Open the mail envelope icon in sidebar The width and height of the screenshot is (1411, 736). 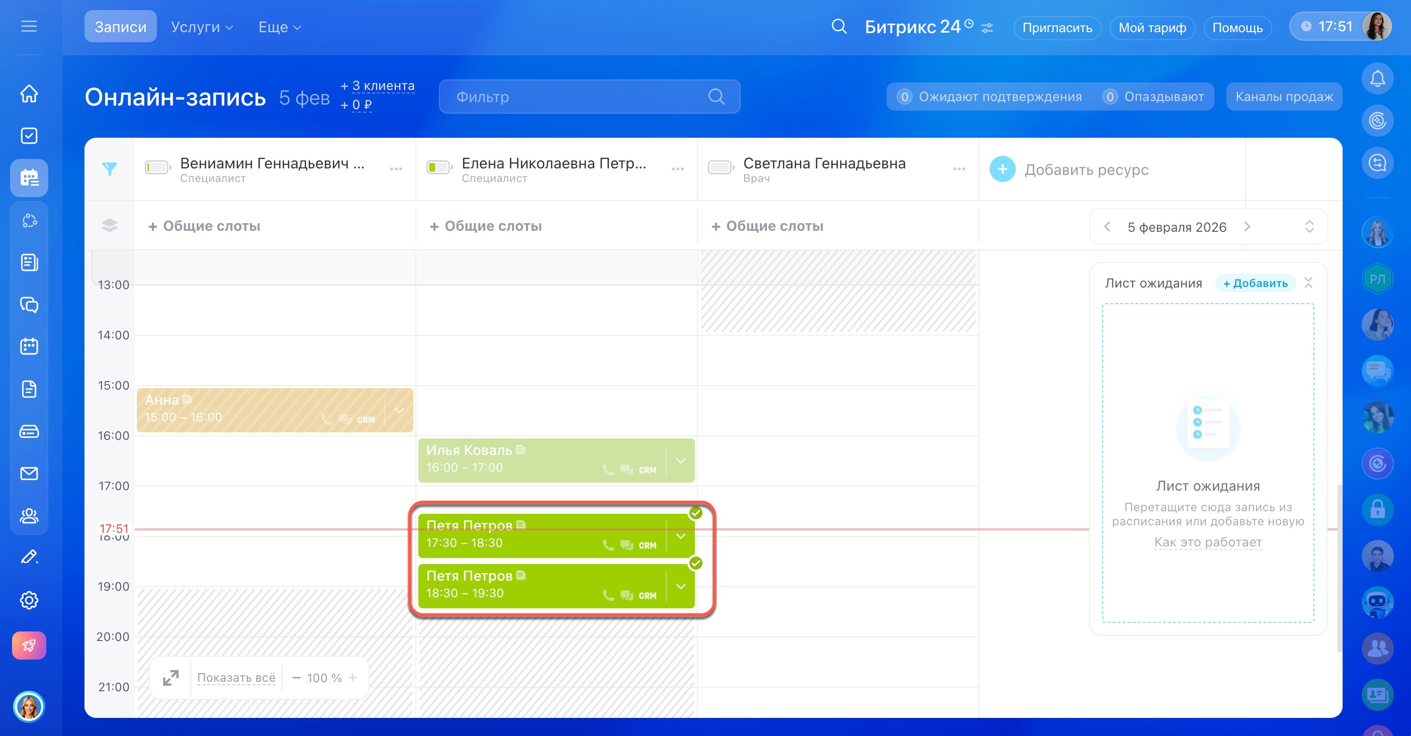29,474
